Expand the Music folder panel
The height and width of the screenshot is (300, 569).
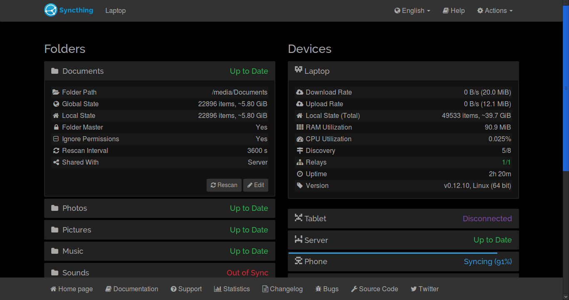click(x=160, y=251)
